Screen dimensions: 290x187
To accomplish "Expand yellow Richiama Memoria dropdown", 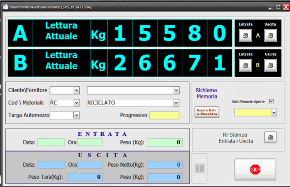I will pyautogui.click(x=274, y=112).
